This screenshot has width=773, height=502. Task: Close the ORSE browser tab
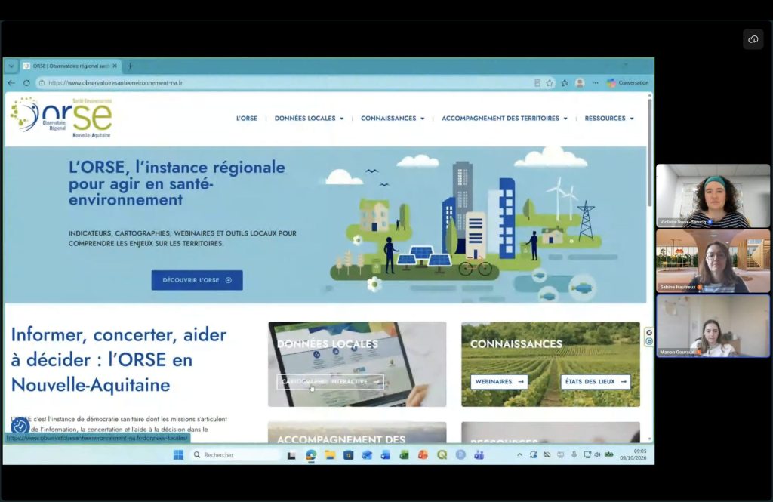[x=115, y=66]
